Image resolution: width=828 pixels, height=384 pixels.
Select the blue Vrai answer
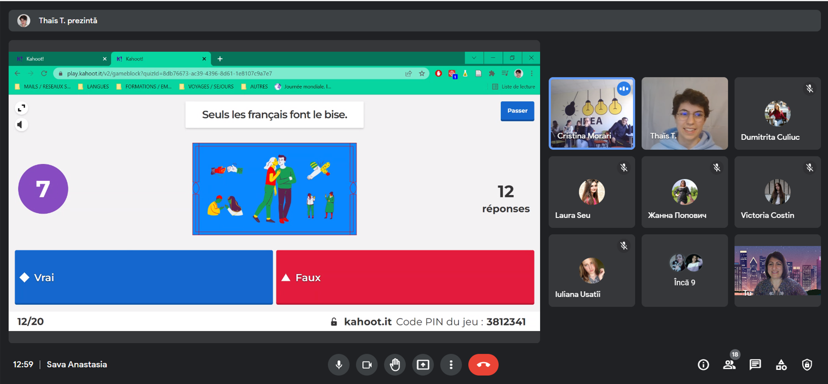[144, 277]
